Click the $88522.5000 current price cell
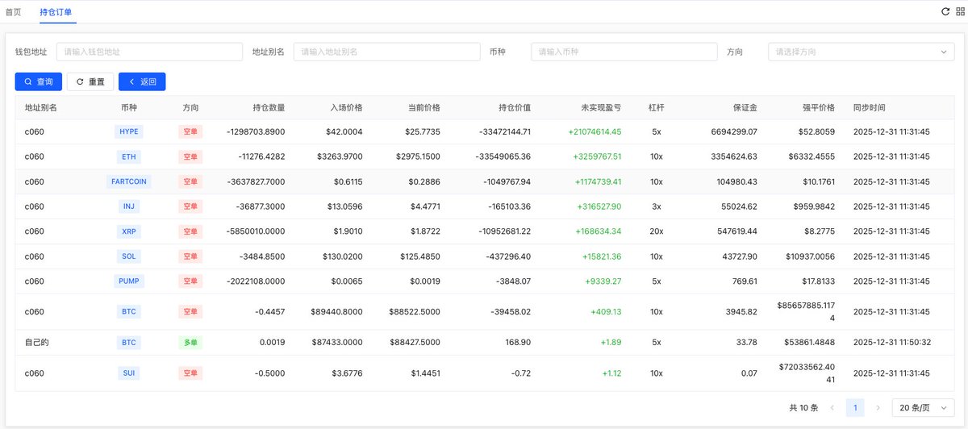 [415, 312]
